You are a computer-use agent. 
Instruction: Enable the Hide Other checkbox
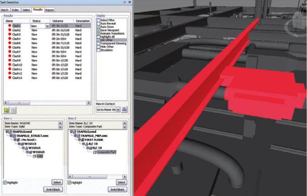98,47
